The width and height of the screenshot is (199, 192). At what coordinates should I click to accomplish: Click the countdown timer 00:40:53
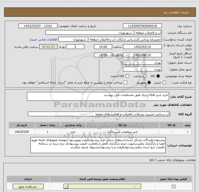[48, 47]
